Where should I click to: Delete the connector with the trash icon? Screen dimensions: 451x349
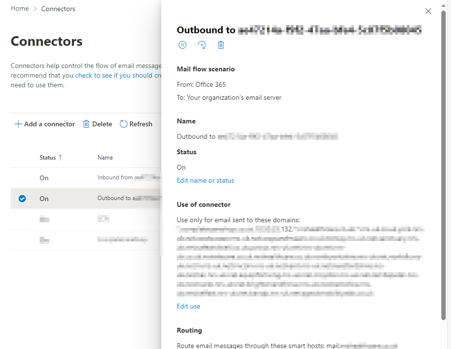(x=221, y=44)
